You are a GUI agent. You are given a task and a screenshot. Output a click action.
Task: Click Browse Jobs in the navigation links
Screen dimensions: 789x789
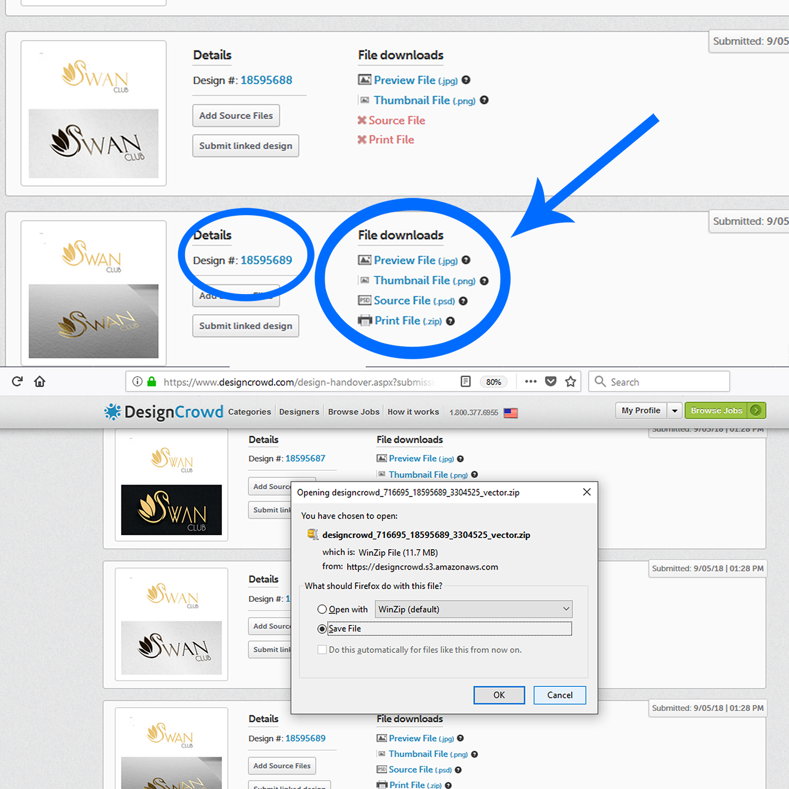coord(353,412)
